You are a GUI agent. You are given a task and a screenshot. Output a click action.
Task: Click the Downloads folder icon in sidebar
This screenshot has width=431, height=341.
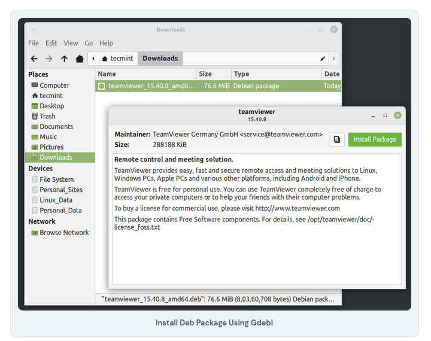(35, 157)
